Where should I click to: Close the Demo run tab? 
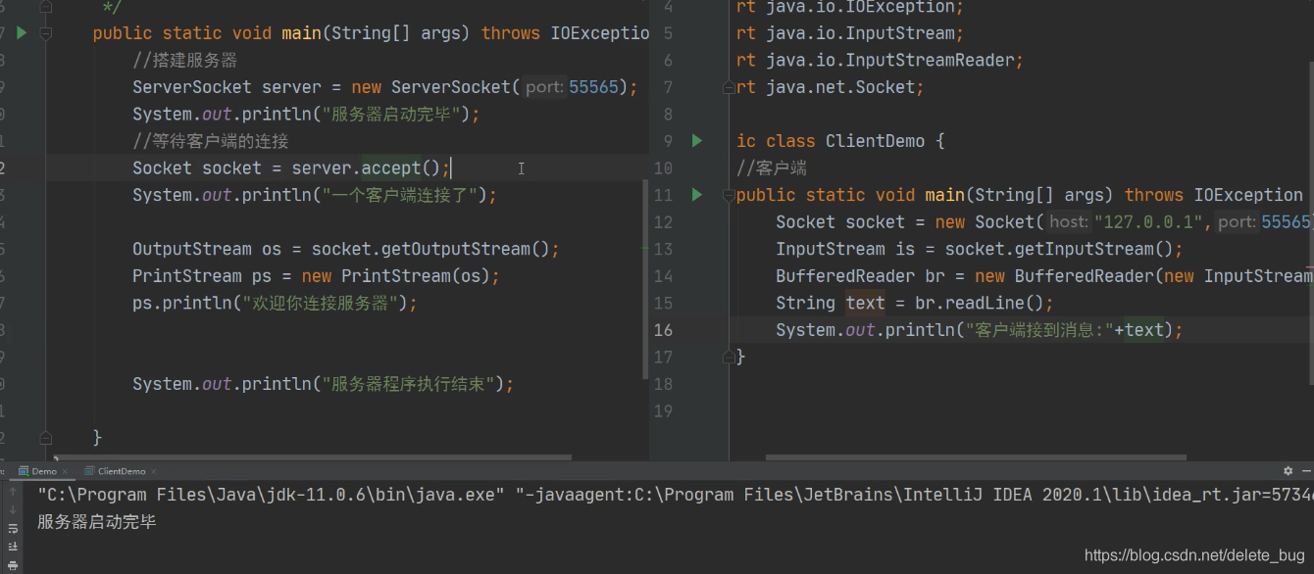pos(67,471)
